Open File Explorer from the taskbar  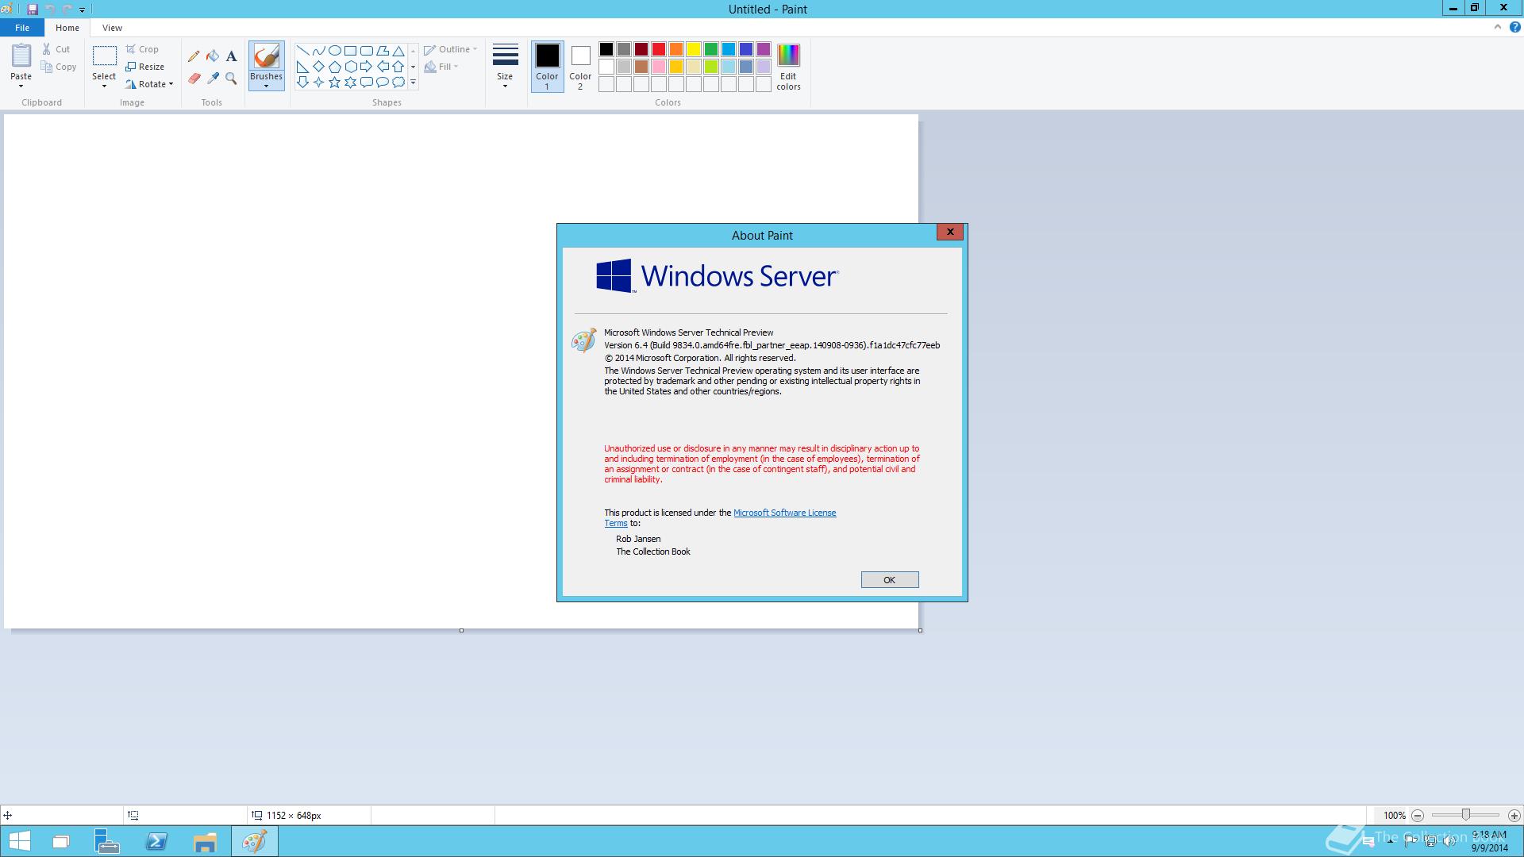[205, 841]
